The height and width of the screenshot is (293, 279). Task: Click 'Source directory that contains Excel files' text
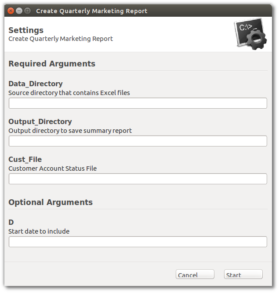(x=69, y=93)
